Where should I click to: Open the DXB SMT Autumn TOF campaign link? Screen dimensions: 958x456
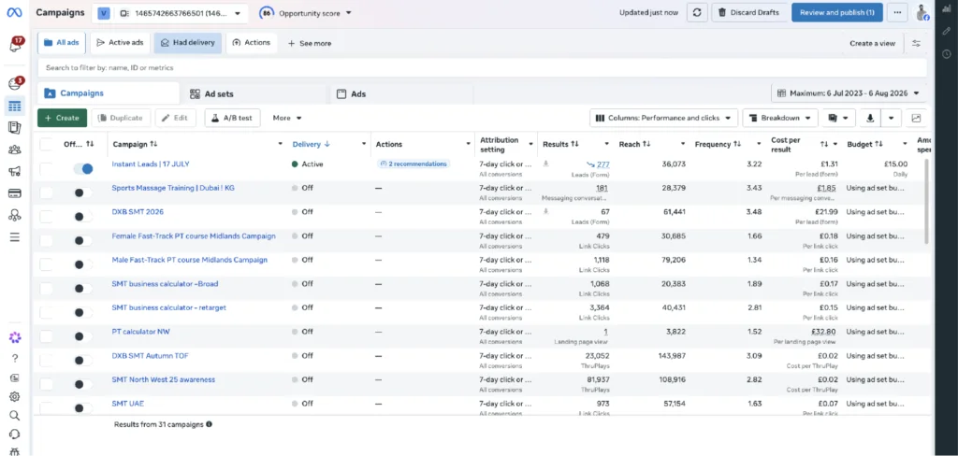tap(151, 355)
